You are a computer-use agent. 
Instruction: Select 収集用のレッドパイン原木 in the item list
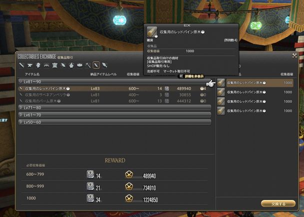click(115, 88)
